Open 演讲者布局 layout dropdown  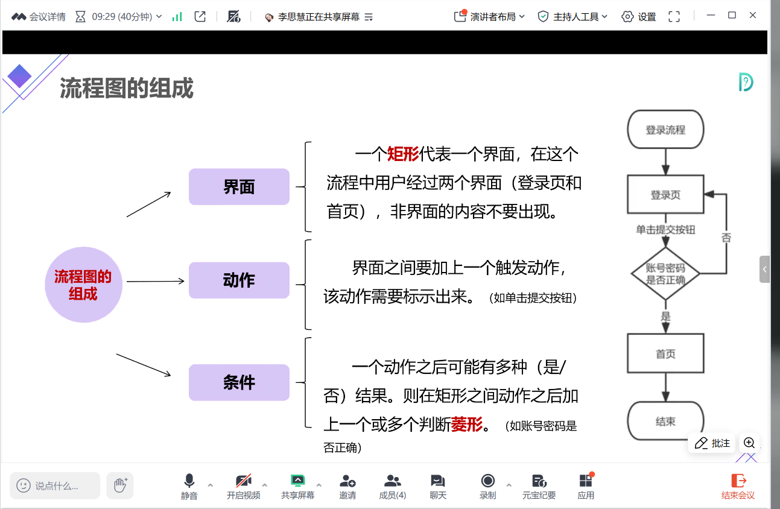point(490,17)
